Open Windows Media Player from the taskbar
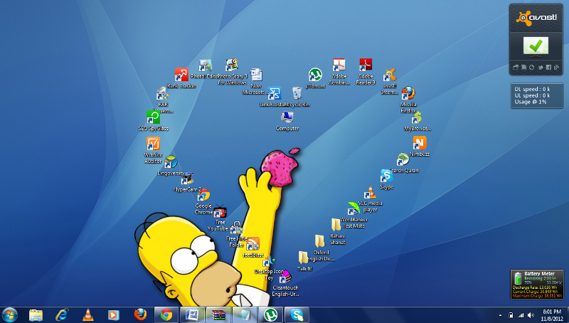 point(114,315)
